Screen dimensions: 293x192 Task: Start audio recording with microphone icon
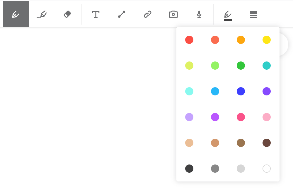click(x=199, y=14)
